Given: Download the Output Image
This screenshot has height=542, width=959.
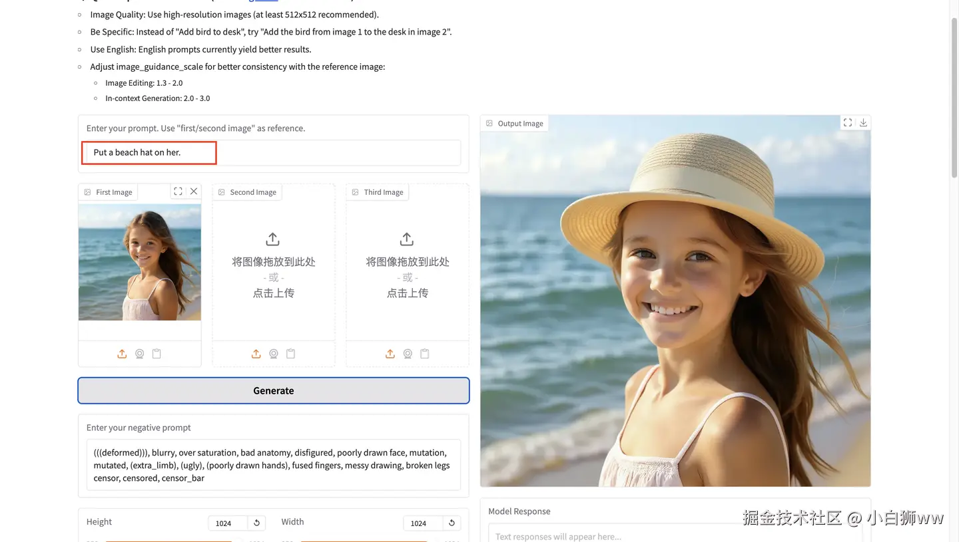Looking at the screenshot, I should 863,123.
